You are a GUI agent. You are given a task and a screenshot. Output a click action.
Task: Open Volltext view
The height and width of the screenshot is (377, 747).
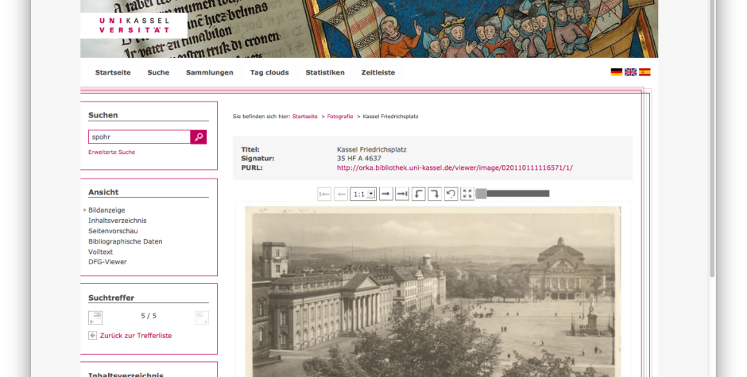click(100, 252)
